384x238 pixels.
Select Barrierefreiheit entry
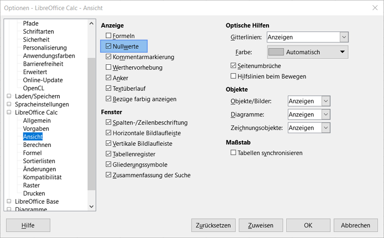coord(43,64)
